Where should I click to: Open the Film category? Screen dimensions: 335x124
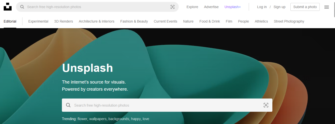tap(229, 21)
